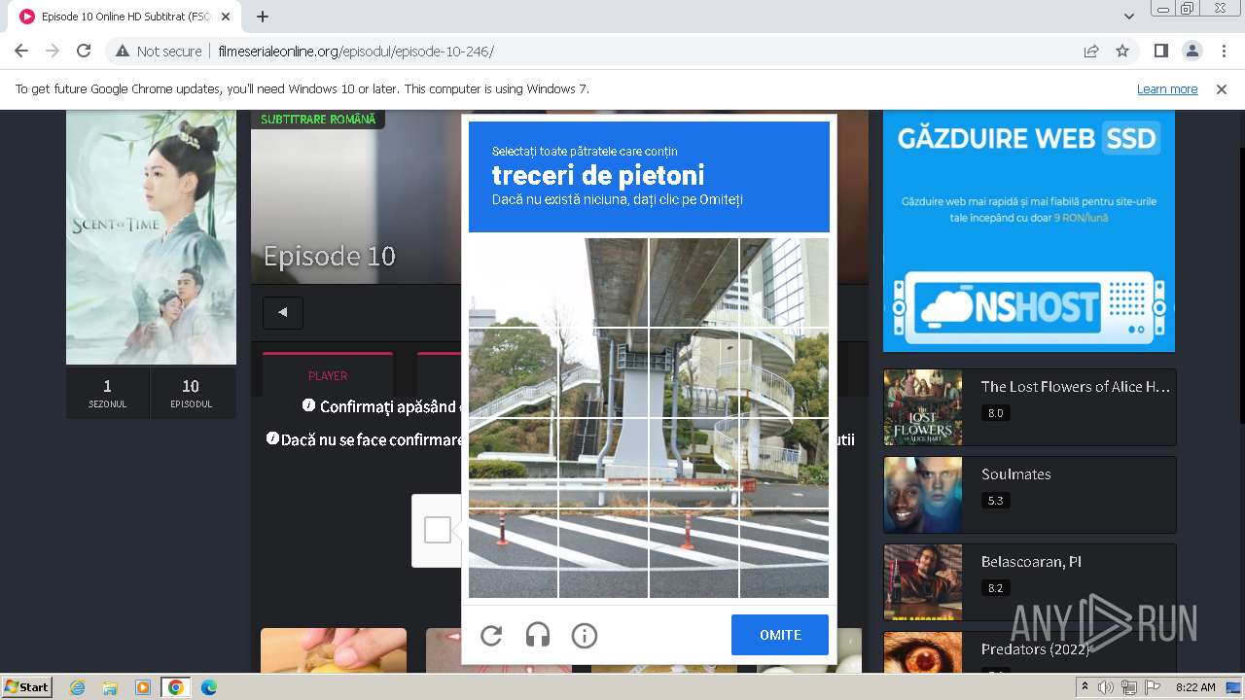
Task: Select captcha tile with left orange cone
Action: [514, 552]
